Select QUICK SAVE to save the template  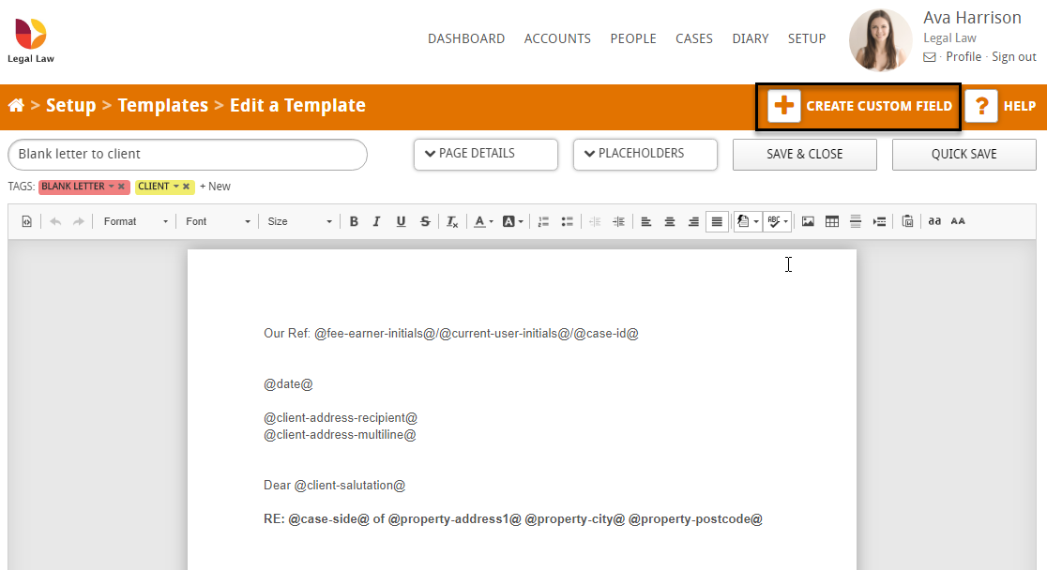pos(964,154)
